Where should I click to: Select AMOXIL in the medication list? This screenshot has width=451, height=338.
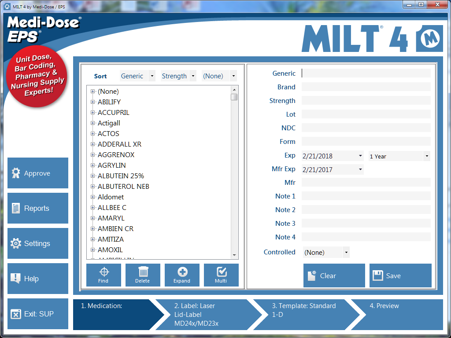(x=110, y=250)
